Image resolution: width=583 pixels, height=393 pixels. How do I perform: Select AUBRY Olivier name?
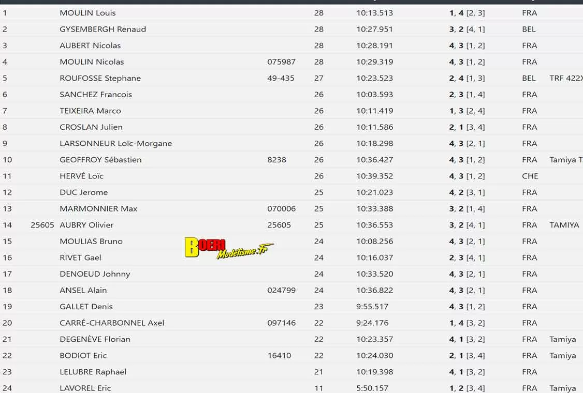tap(86, 225)
